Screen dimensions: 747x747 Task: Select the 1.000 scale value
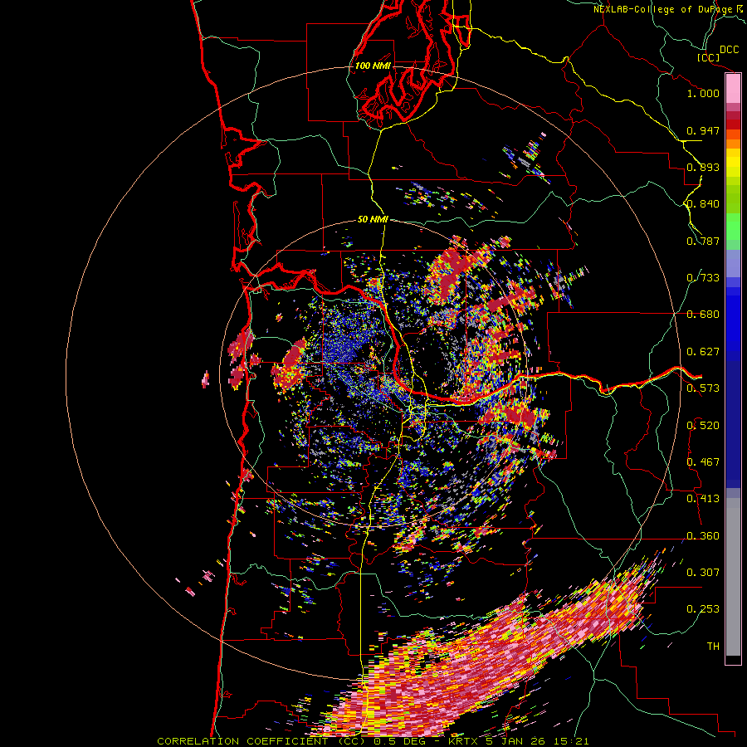703,93
